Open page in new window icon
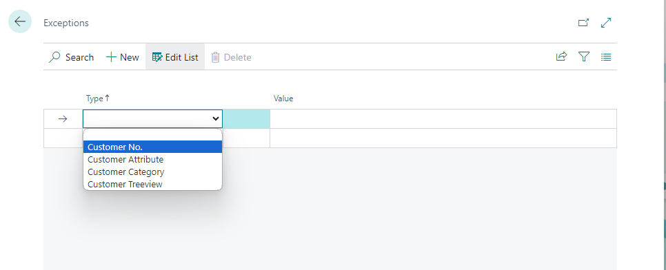 tap(583, 23)
